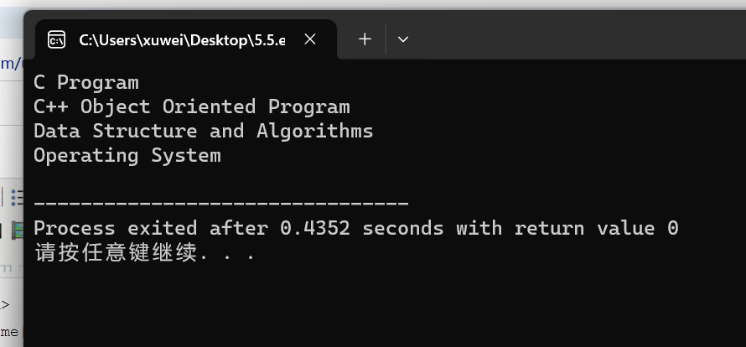Close the 5.5.e terminal tab
Image resolution: width=746 pixels, height=347 pixels.
pyautogui.click(x=310, y=39)
